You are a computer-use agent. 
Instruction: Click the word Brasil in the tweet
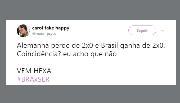(x=109, y=45)
